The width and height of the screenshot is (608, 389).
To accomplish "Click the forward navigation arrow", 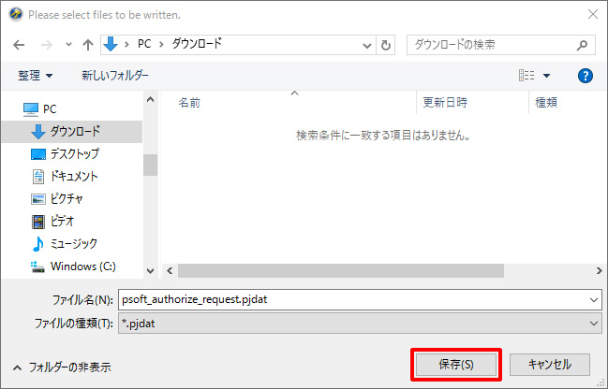I will coord(46,44).
